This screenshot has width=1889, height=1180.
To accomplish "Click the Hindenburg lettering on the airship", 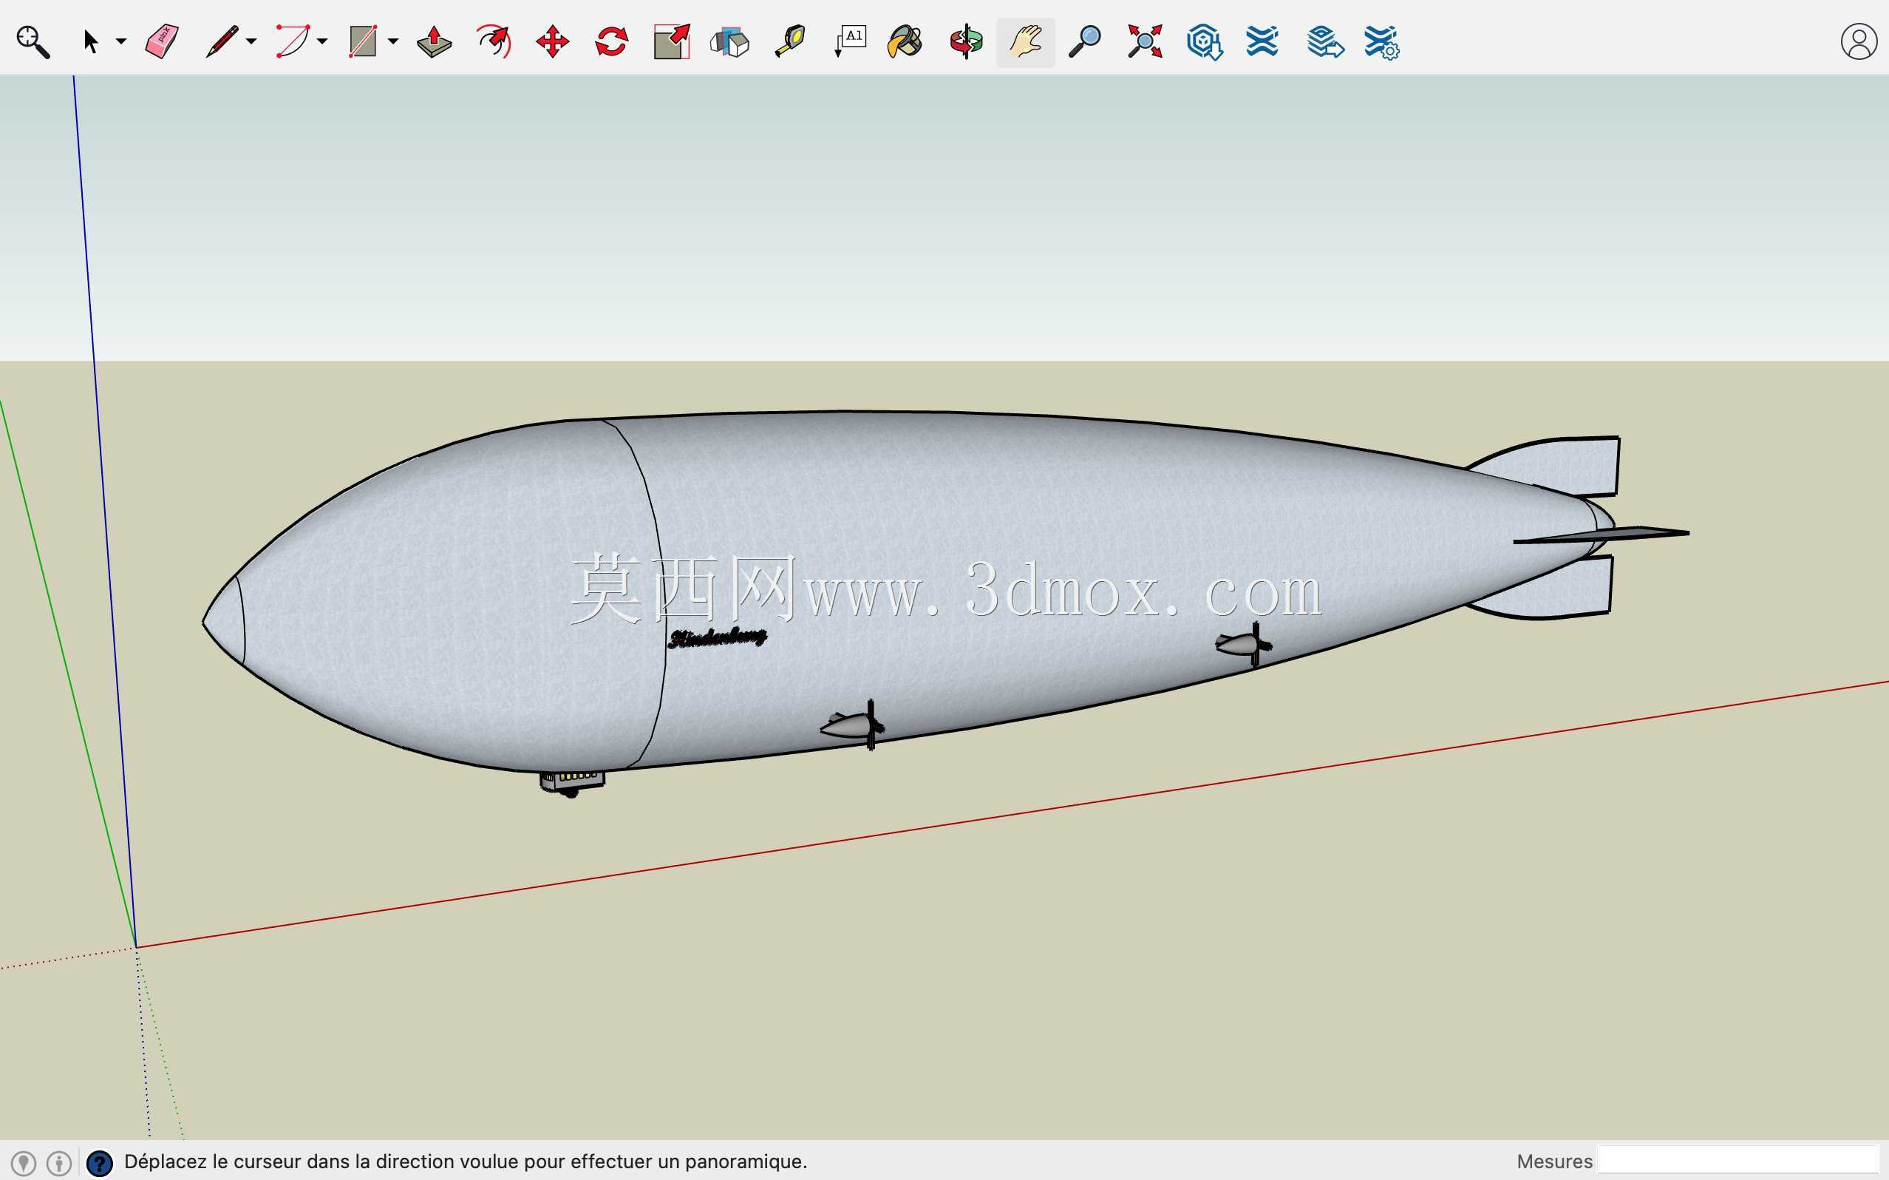I will 718,638.
